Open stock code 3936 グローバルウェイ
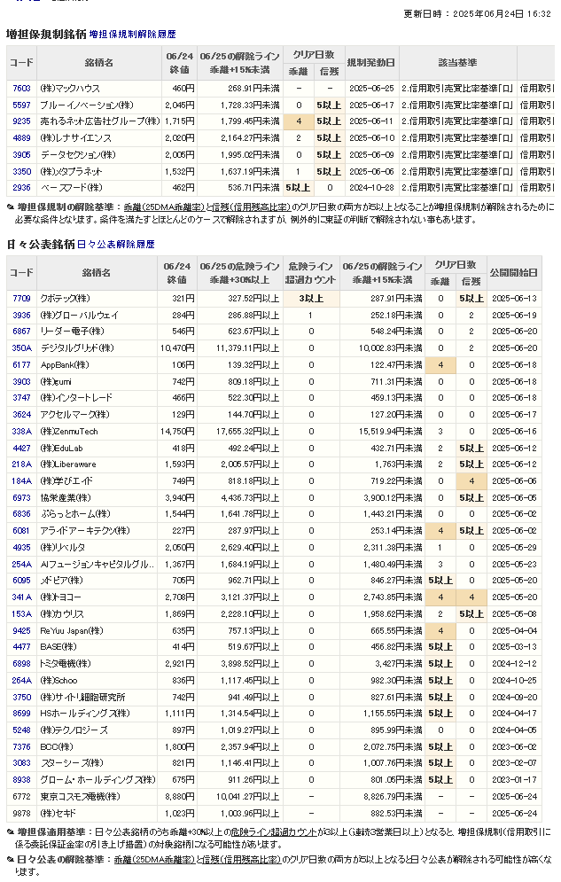Screen dimensions: 561x882 point(21,315)
